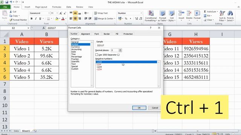Click the AutoSum sigma icon
This screenshot has width=241, height=135.
205,12
